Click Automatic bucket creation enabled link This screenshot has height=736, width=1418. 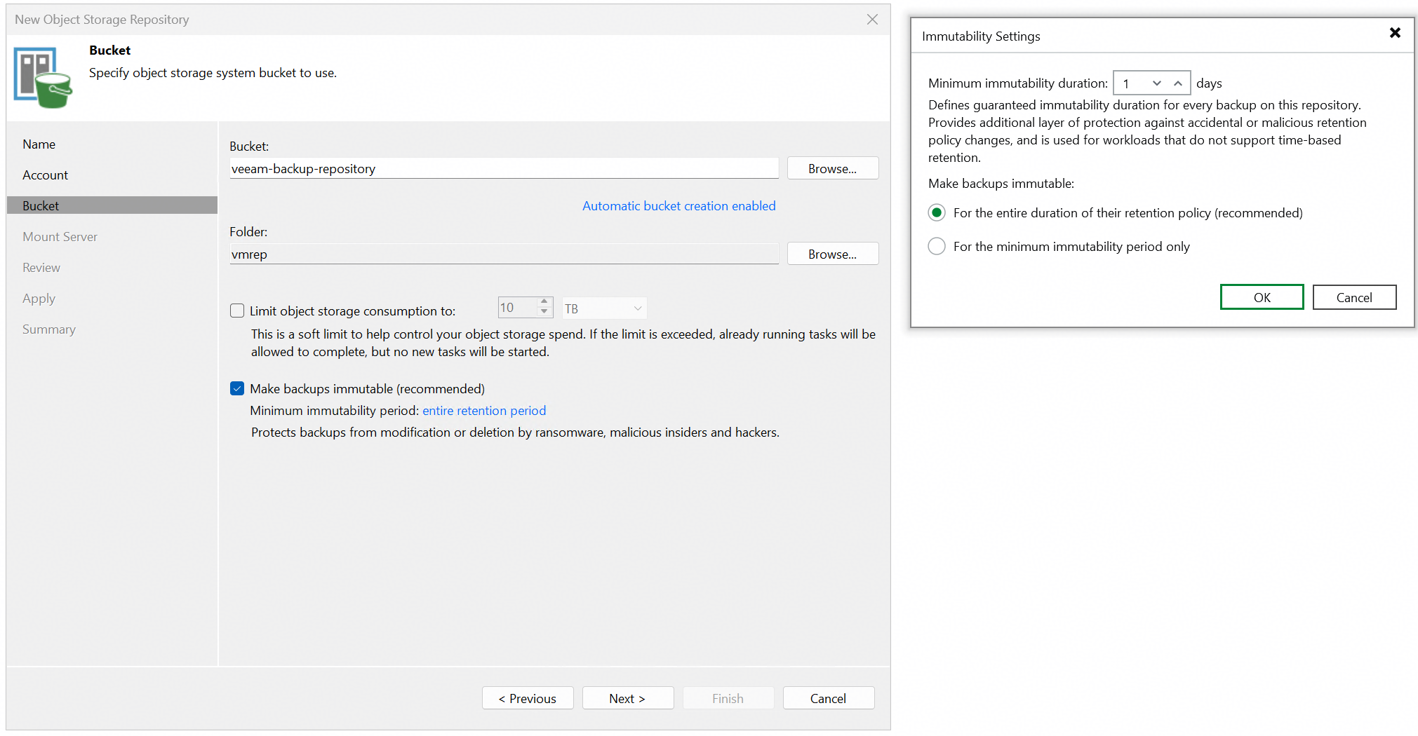click(678, 206)
